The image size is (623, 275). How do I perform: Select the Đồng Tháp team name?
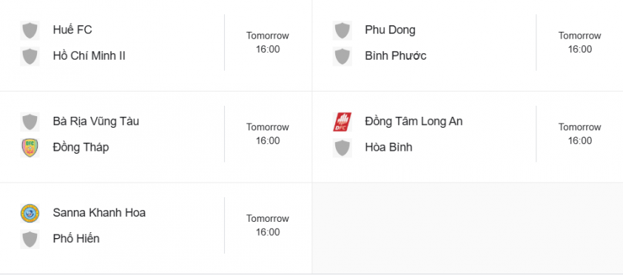coord(81,147)
